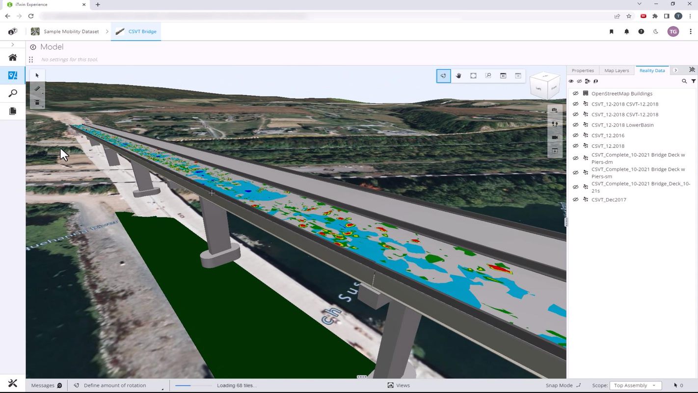698x393 pixels.
Task: Open the saved views camera icon
Action: pos(554,110)
